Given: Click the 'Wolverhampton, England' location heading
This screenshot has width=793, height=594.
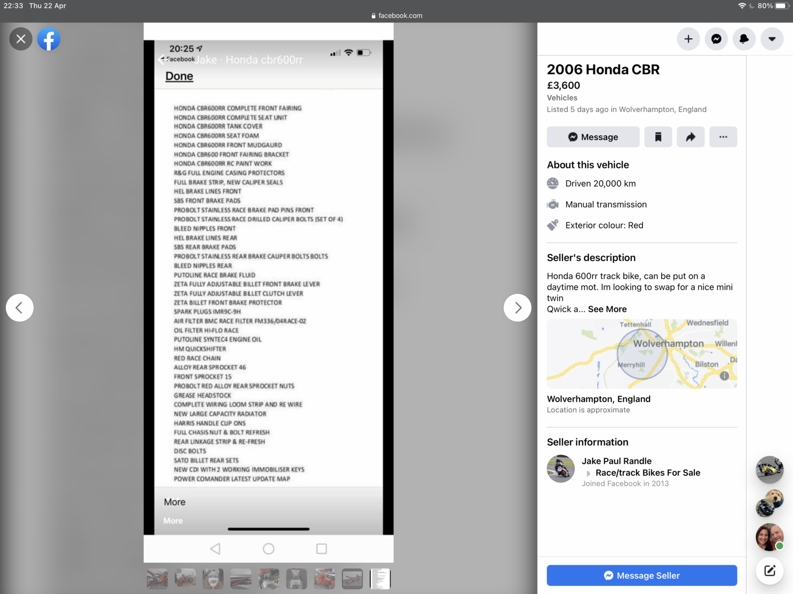Looking at the screenshot, I should (598, 399).
